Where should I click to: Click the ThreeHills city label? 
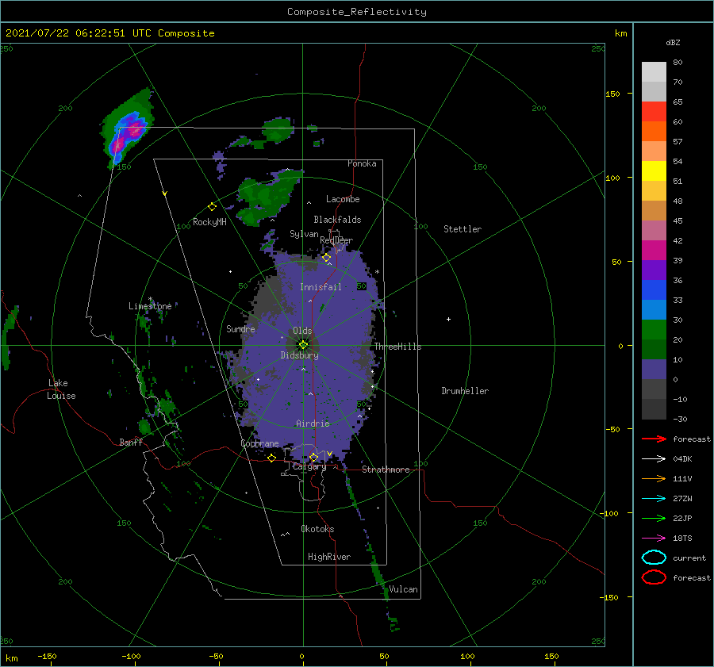tap(398, 347)
